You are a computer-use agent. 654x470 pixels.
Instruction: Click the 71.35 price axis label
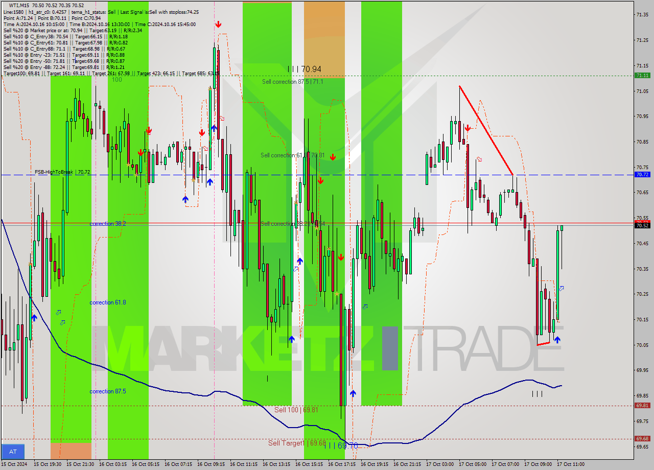(642, 14)
